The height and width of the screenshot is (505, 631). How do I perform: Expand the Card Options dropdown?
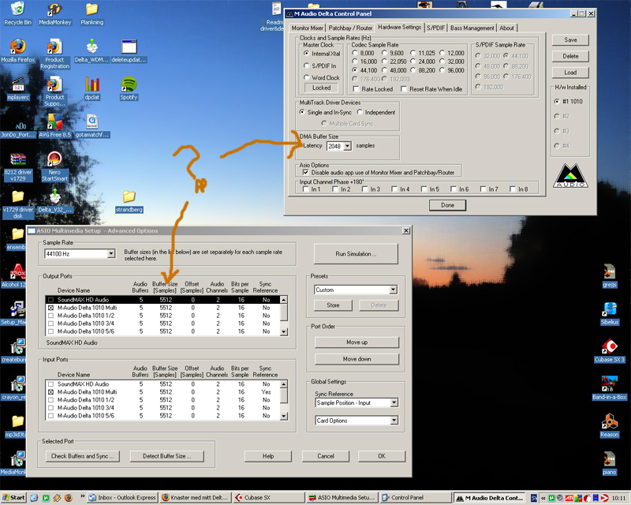394,421
